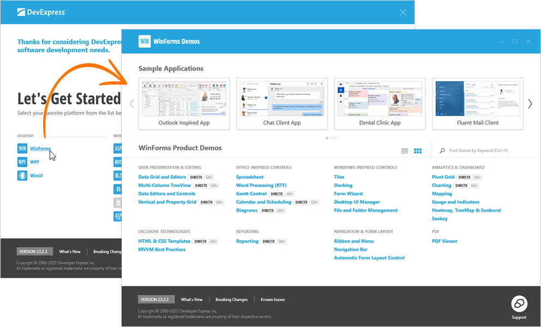Launch DirectX version of HTML & CSS Templates
Image resolution: width=541 pixels, height=327 pixels.
[201, 241]
